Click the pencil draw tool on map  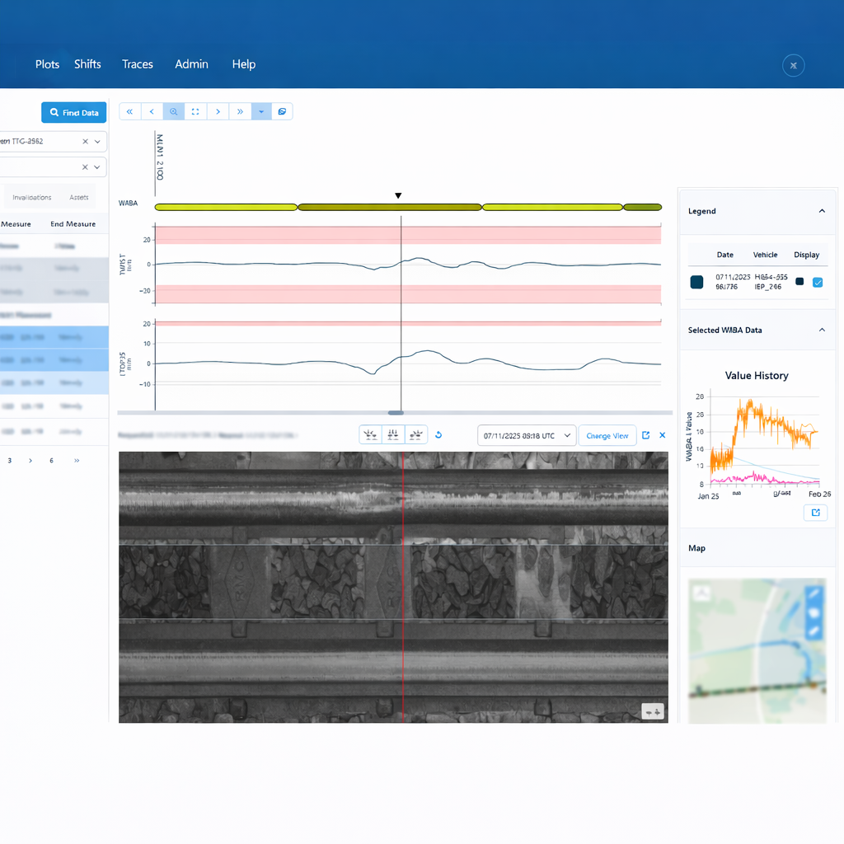pyautogui.click(x=814, y=593)
